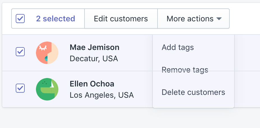Screen dimensions: 260x128
Task: Open the Edit customers bulk editor
Action: click(121, 19)
